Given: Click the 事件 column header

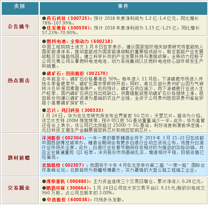Looking at the screenshot, I should [123, 8].
